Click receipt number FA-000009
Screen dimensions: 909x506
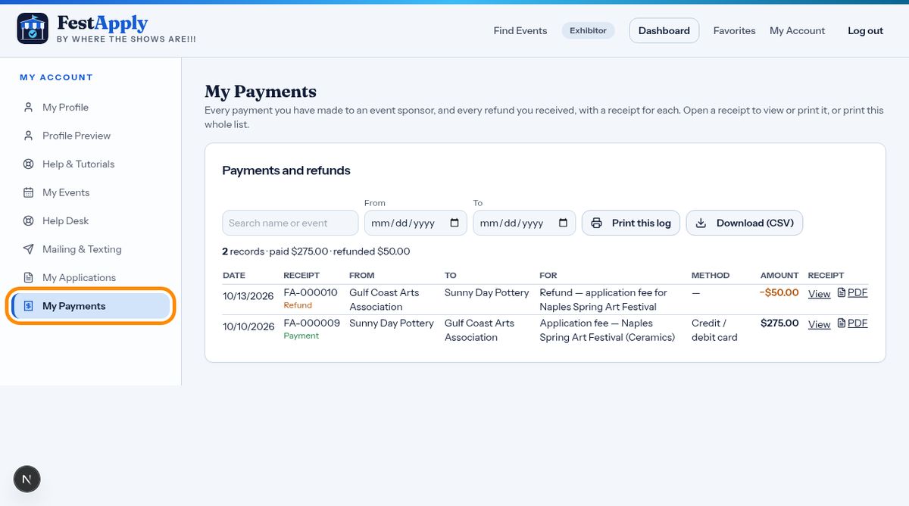point(311,323)
